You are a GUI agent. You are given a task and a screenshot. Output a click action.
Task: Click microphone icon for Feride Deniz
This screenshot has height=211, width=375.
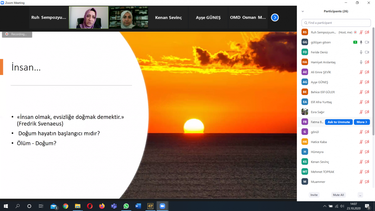(361, 52)
